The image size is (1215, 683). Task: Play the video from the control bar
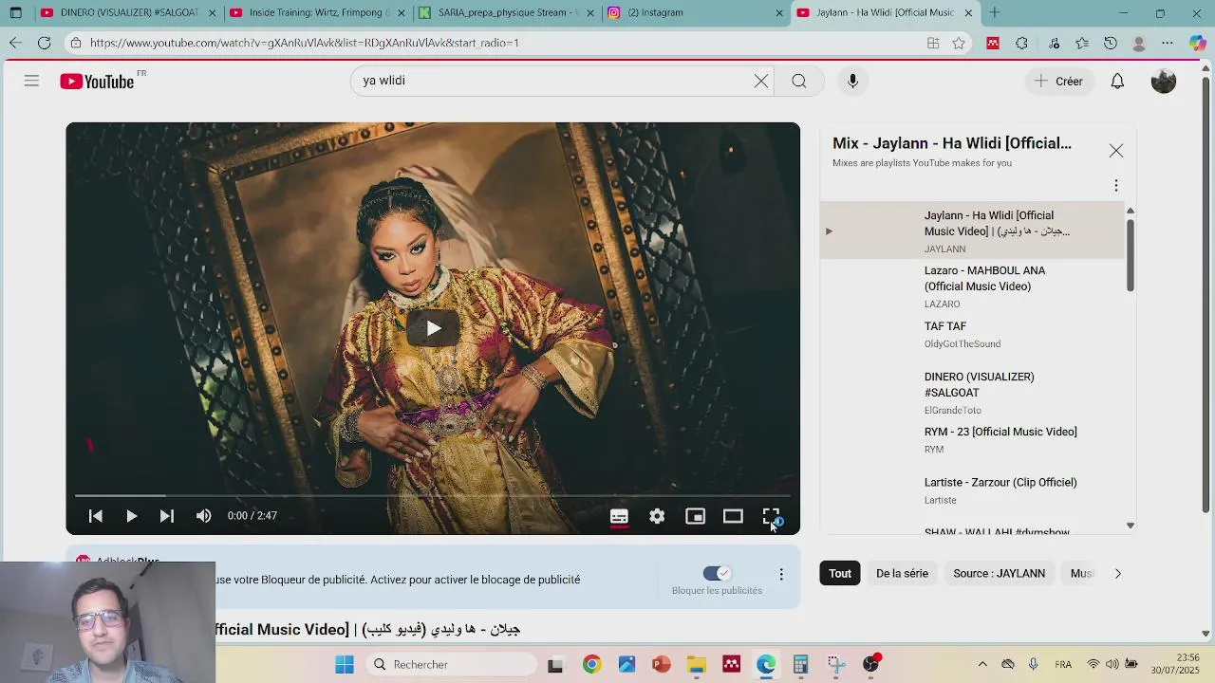131,516
